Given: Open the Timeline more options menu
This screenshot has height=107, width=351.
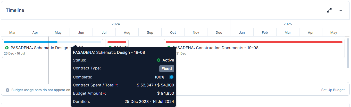Looking at the screenshot, I should 340,10.
